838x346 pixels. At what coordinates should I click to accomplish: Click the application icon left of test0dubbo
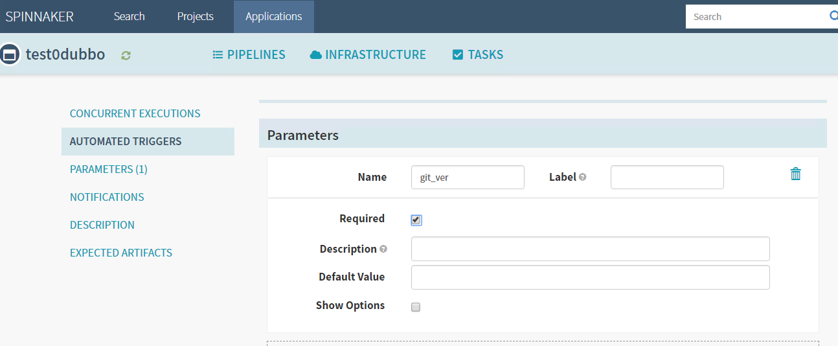9,55
